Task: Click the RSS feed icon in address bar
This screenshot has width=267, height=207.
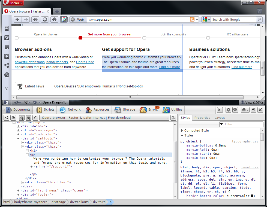Action: pyautogui.click(x=192, y=20)
